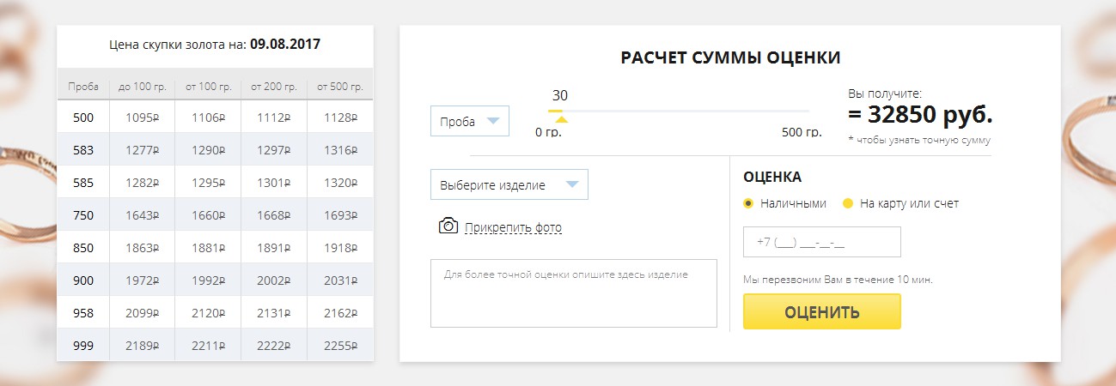Click the от 200 гр. column header
The height and width of the screenshot is (386, 1116).
point(274,87)
